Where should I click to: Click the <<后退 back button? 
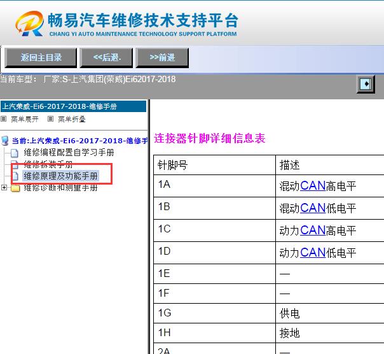107,58
